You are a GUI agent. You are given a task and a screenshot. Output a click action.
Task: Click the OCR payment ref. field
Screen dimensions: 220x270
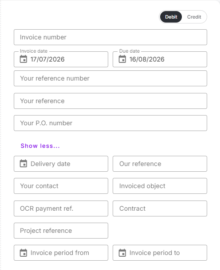point(61,208)
